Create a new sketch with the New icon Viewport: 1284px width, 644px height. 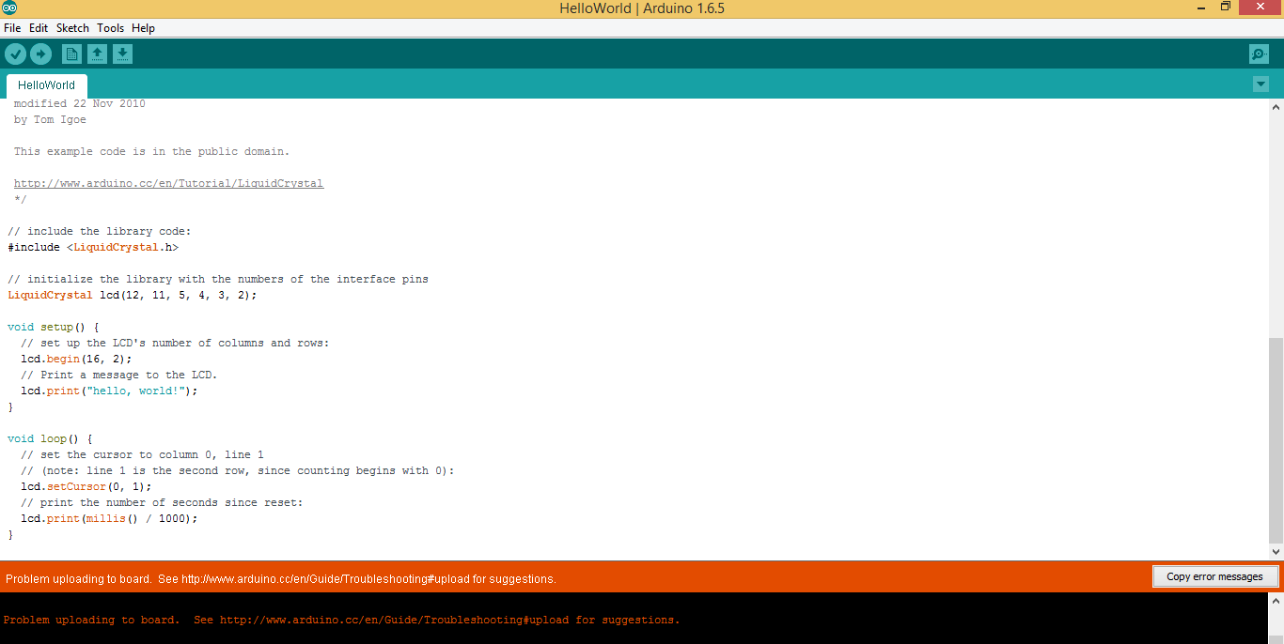click(71, 54)
